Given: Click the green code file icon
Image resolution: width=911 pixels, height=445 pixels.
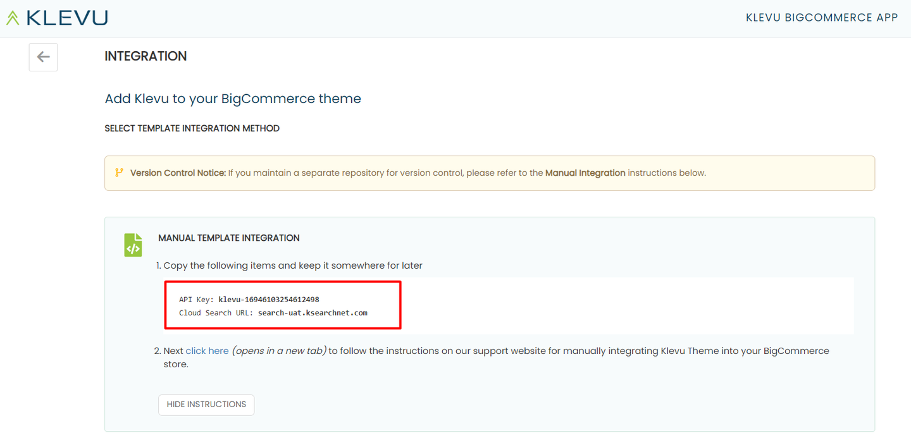Looking at the screenshot, I should [133, 245].
